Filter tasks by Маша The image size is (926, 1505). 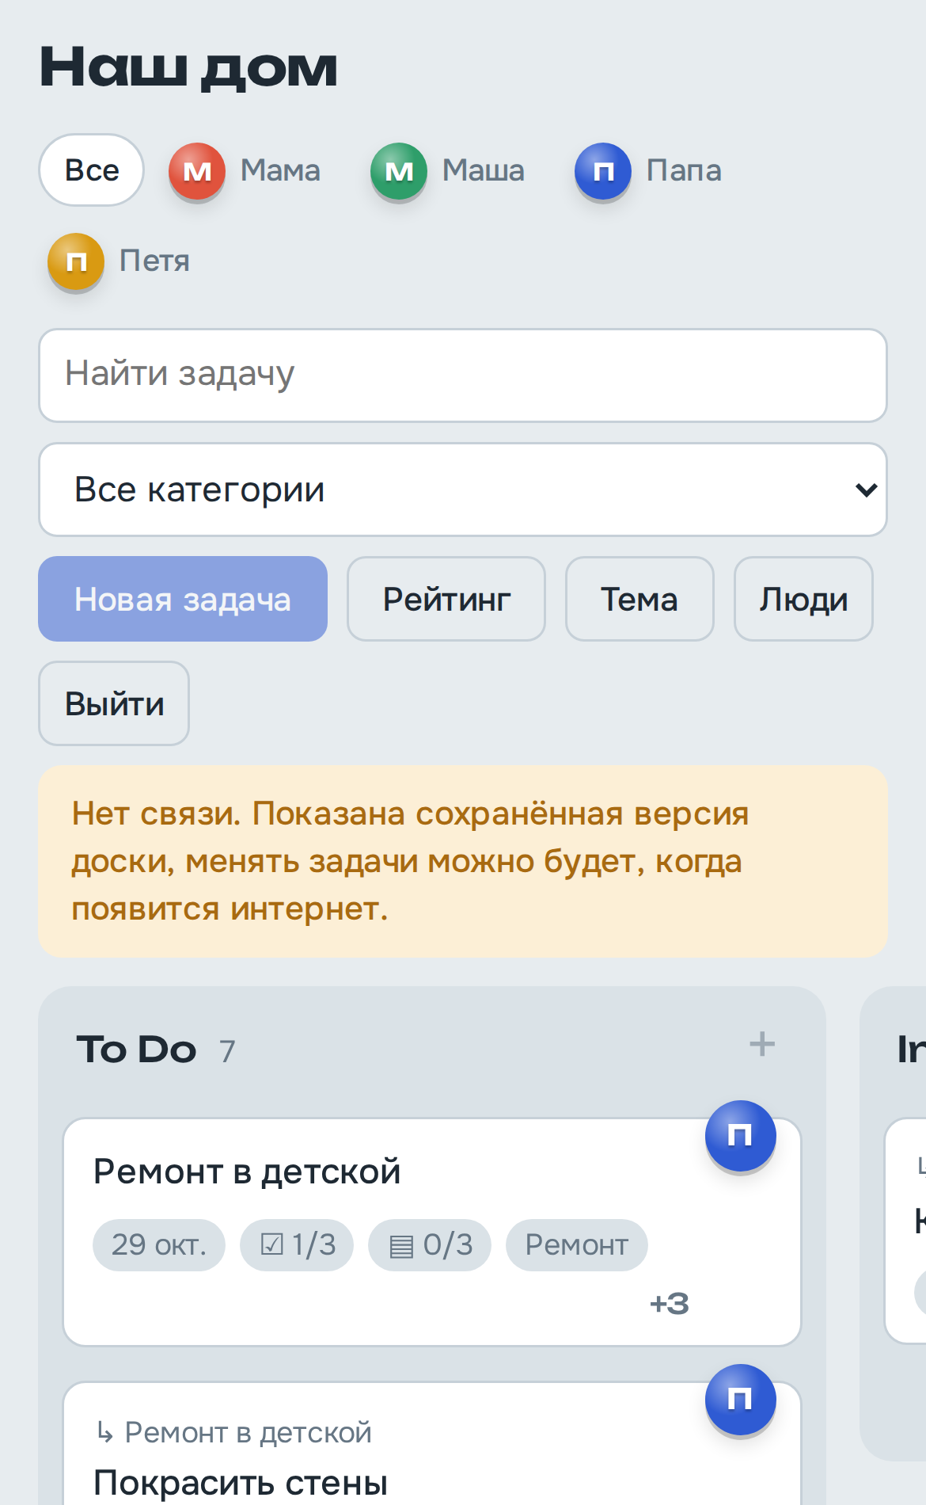(448, 170)
